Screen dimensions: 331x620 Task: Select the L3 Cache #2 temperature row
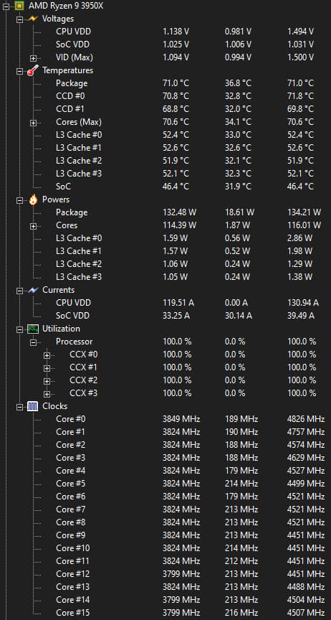184,161
